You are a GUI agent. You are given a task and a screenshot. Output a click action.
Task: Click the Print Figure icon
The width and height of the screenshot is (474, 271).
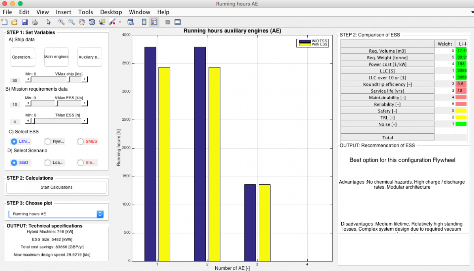pos(35,22)
